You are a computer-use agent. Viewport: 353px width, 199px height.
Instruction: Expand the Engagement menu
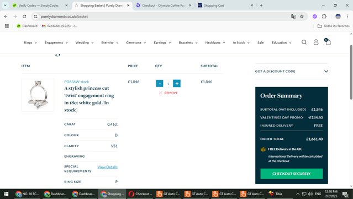click(56, 42)
